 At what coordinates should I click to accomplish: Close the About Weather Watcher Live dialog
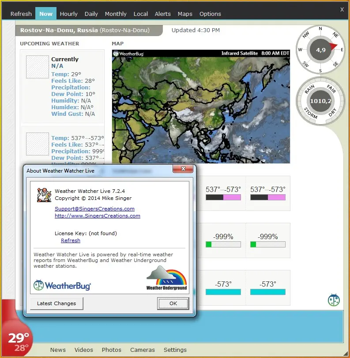pyautogui.click(x=183, y=169)
